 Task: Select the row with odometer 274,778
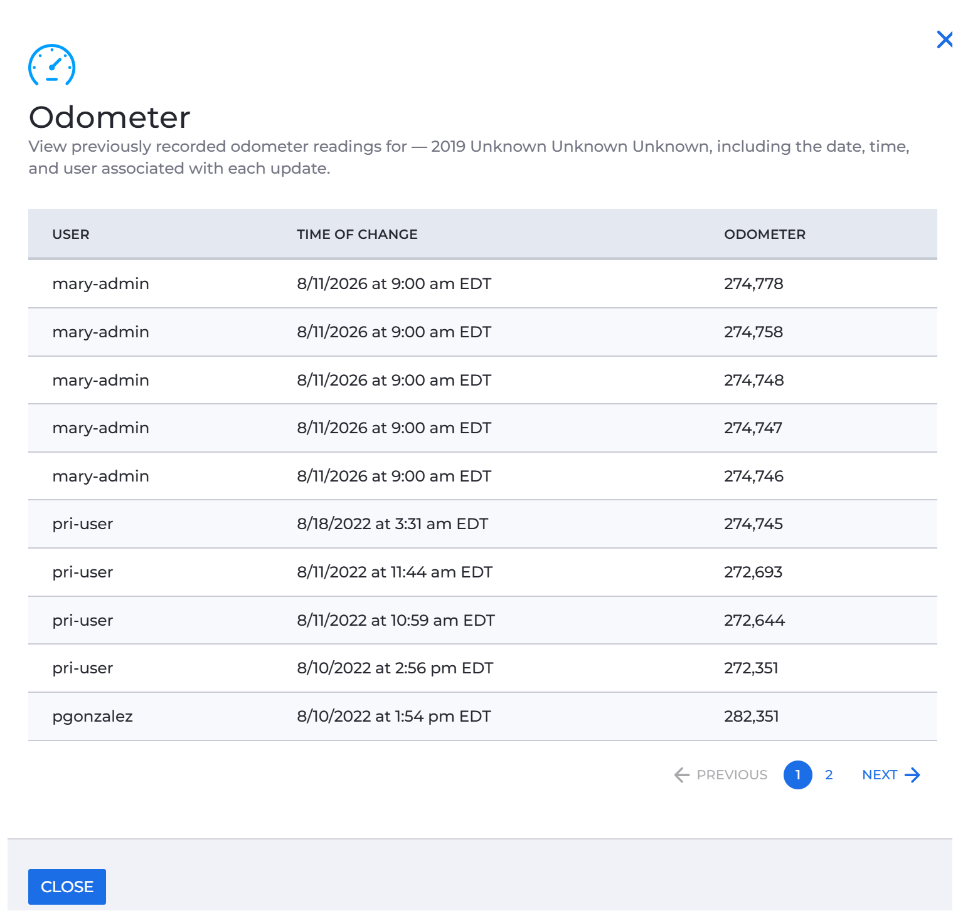click(x=482, y=284)
